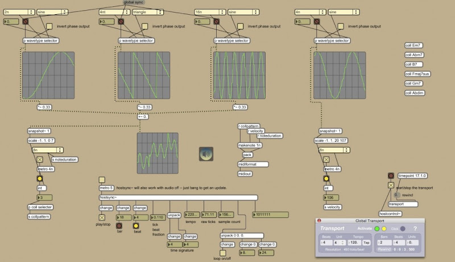Click the sine scope under the 4n column
The width and height of the screenshot is (455, 262).
(x=340, y=75)
